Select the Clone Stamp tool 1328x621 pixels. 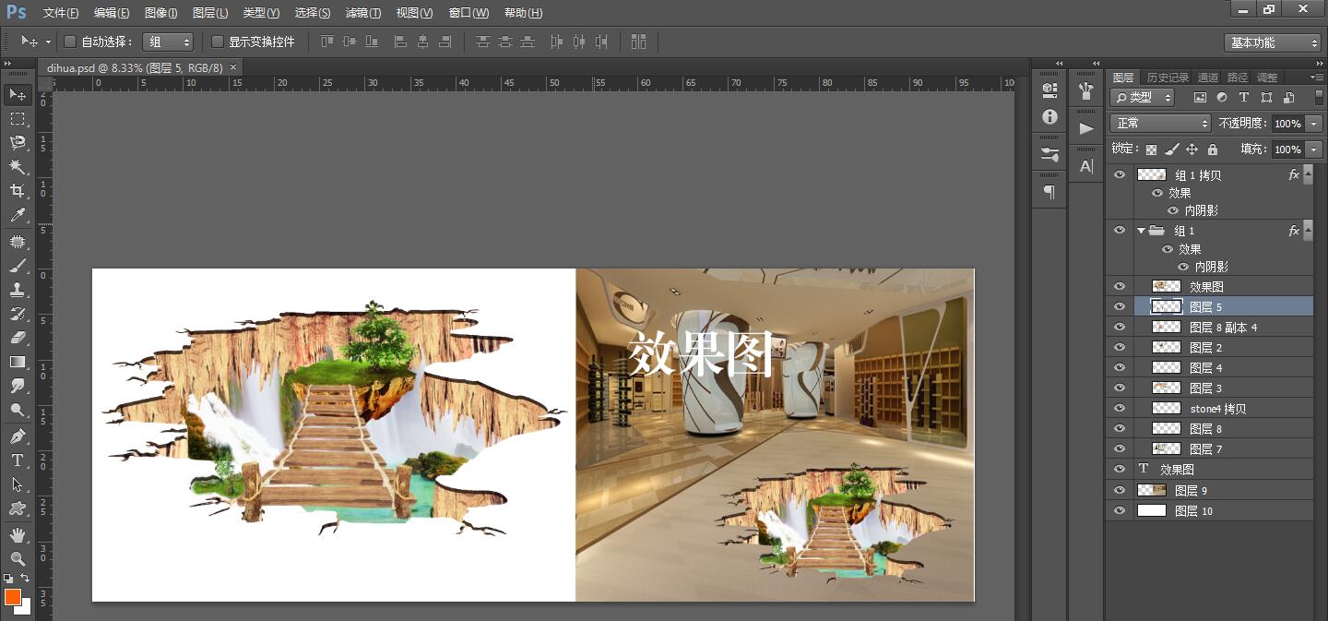18,290
